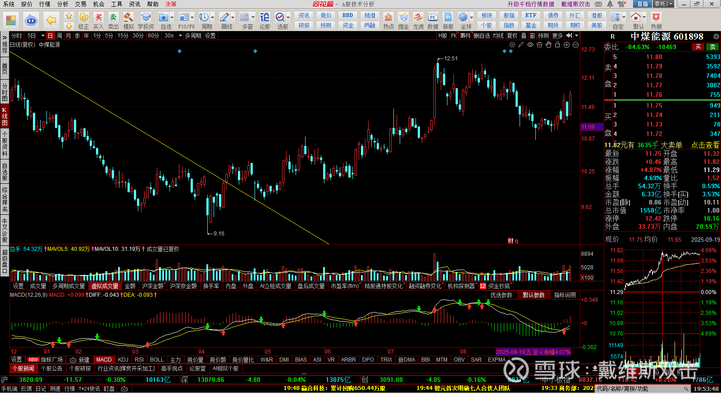This screenshot has width=721, height=394.
Task: Toggle 均线 moving averages display
Action: pos(498,36)
